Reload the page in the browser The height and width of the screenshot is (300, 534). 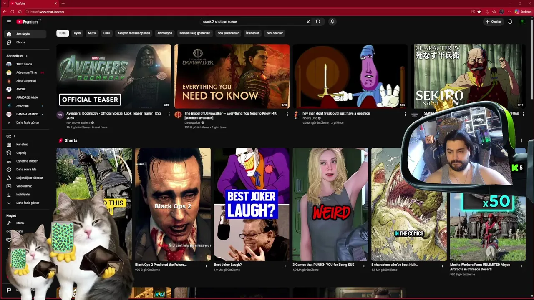12,12
